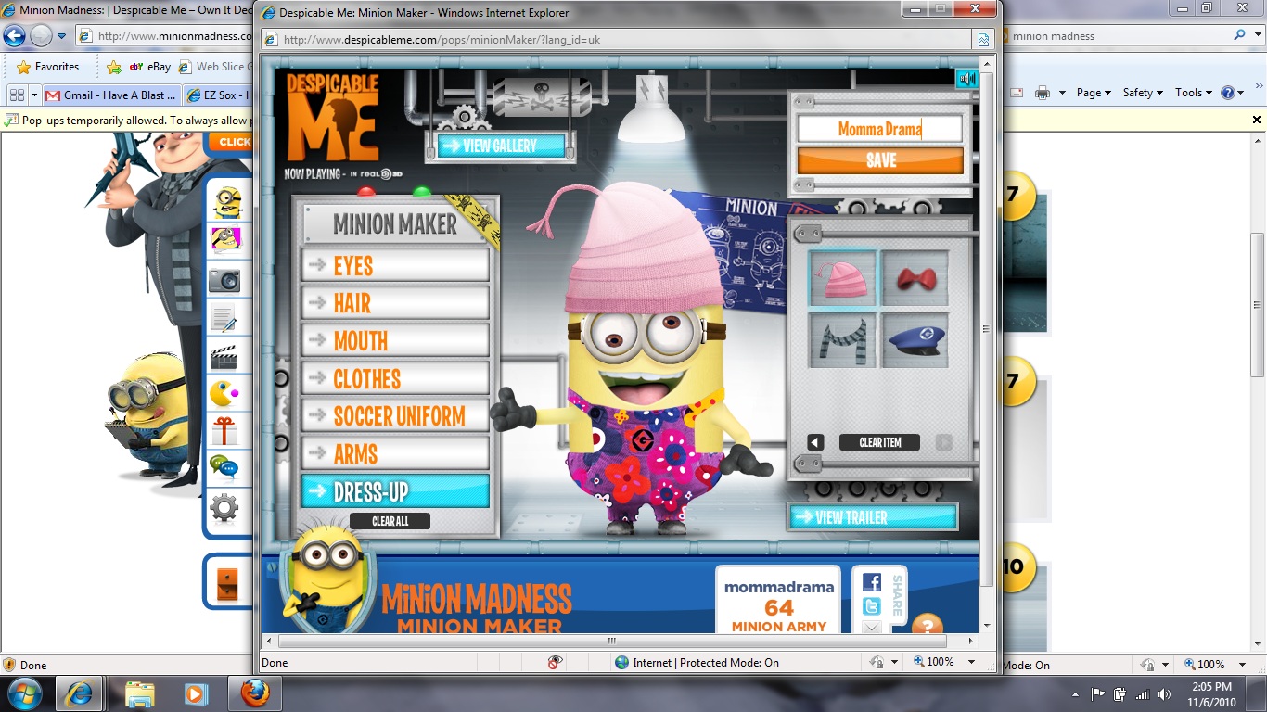Screen dimensions: 1267x712
Task: Click the orange question mark help icon
Action: 927,625
